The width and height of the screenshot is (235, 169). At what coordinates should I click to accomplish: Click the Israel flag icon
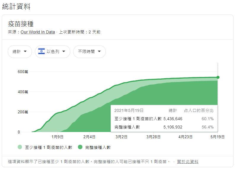[x=41, y=51]
